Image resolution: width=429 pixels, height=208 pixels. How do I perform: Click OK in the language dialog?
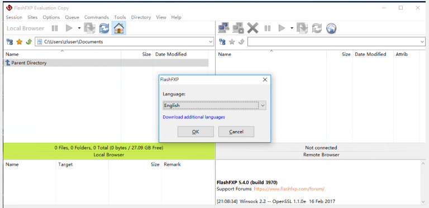point(196,132)
